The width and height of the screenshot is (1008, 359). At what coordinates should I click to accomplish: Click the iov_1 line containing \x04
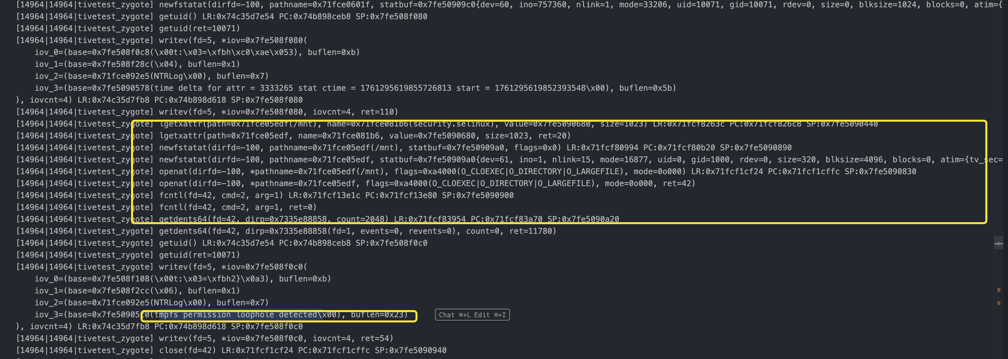click(x=137, y=65)
